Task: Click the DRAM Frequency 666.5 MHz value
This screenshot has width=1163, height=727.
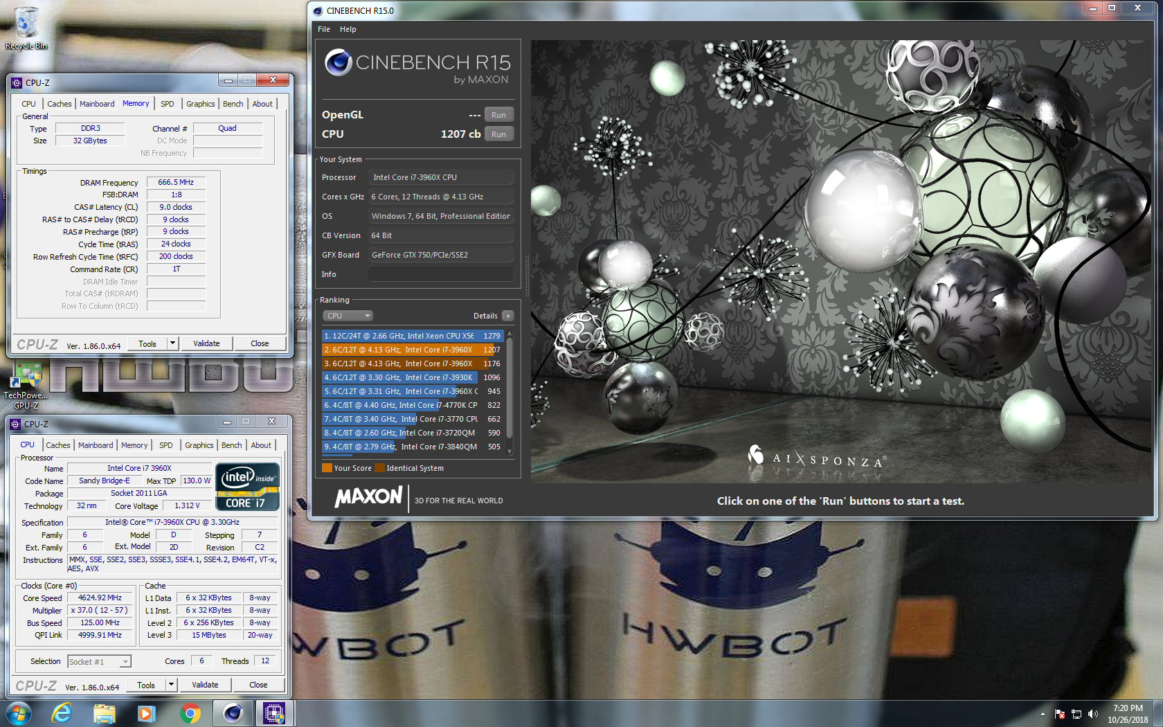Action: pyautogui.click(x=176, y=182)
